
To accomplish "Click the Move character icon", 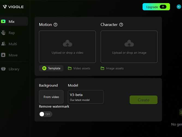I will (x=3, y=55).
